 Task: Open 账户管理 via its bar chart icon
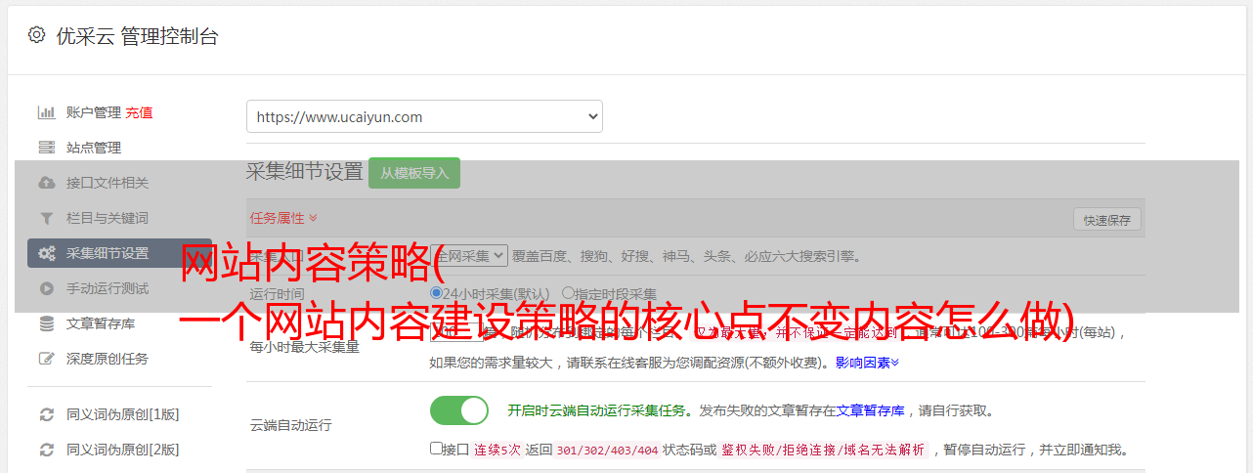[46, 112]
